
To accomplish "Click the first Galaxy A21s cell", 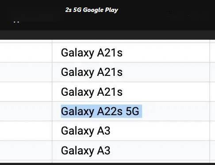I will pos(131,52).
